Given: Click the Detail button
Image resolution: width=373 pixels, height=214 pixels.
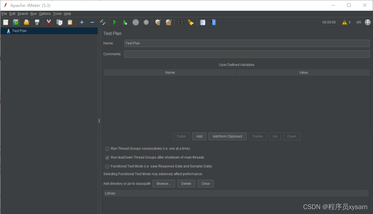Looking at the screenshot, I should point(182,136).
